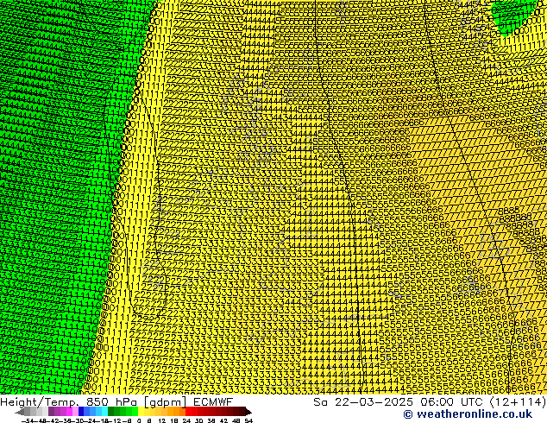
Task: Click the bright green legend swatch near -8
Action: click(x=135, y=412)
